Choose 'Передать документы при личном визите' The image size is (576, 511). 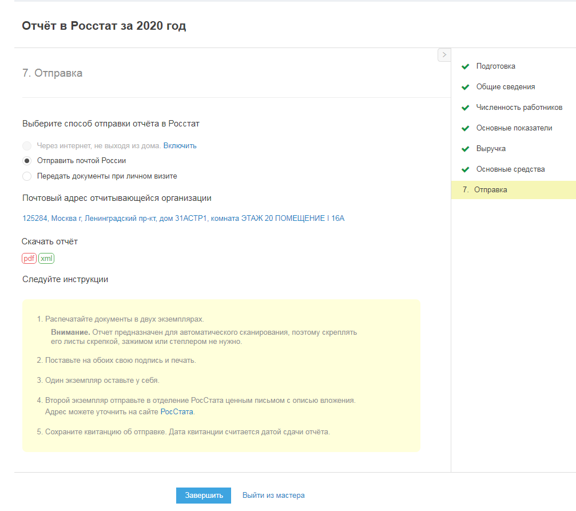27,176
